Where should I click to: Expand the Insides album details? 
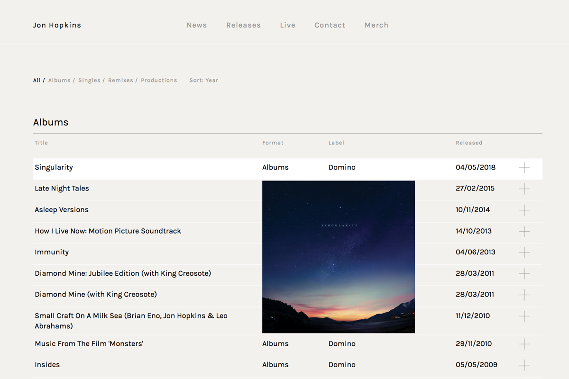524,365
